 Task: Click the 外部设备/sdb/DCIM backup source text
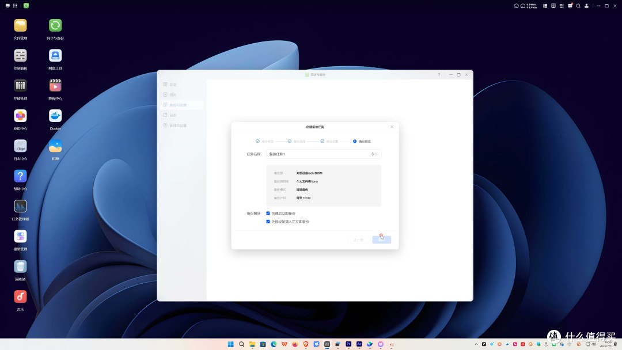pos(309,173)
